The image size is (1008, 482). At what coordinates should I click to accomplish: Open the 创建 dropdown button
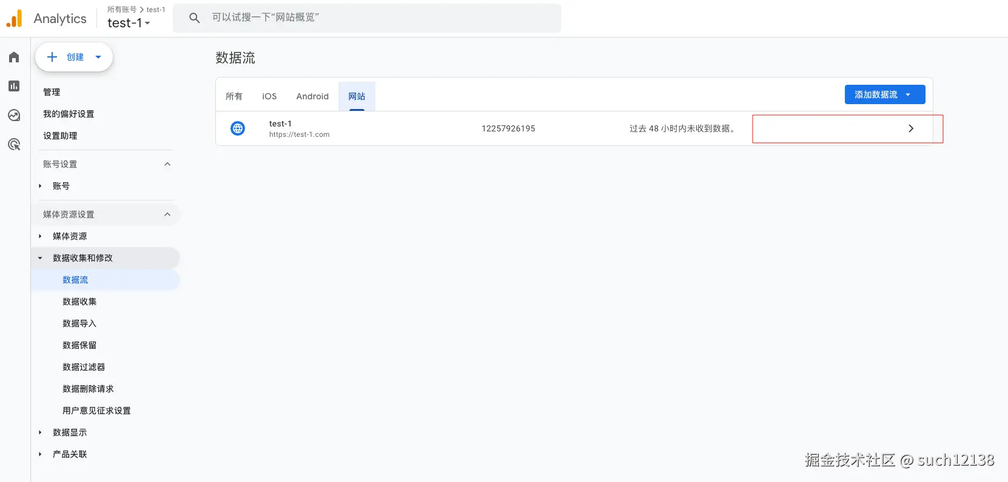(x=74, y=57)
